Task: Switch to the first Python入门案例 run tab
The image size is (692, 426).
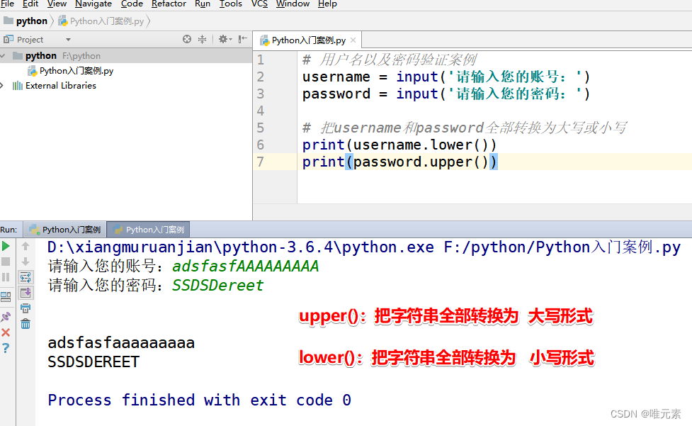Action: coord(65,230)
